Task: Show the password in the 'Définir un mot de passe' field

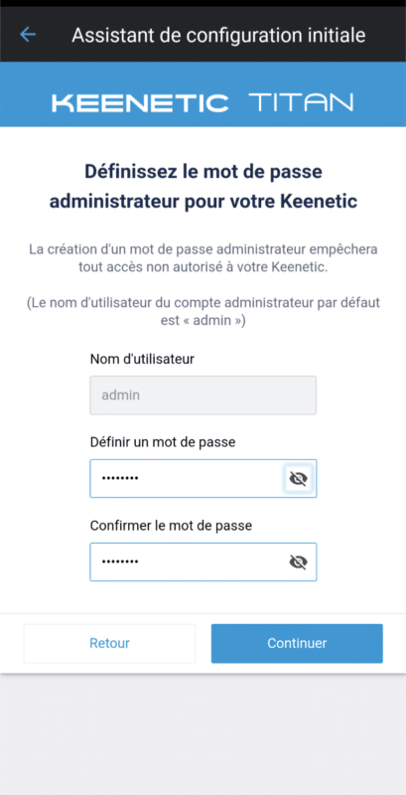Action: point(298,479)
